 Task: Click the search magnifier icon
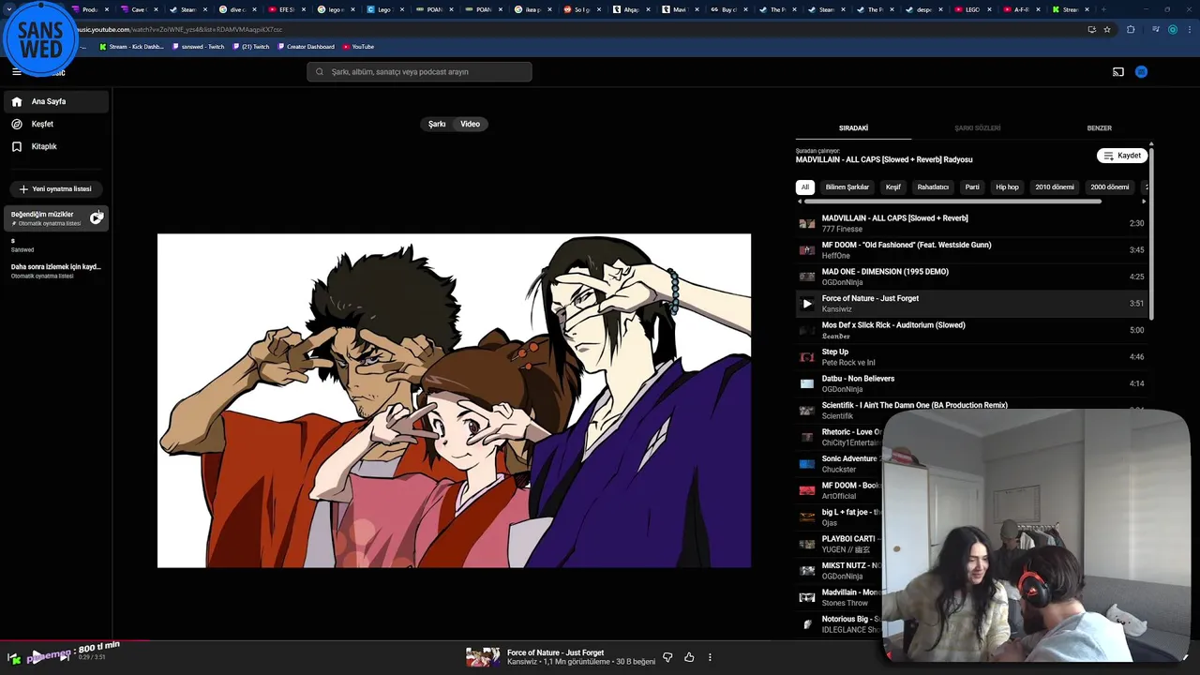320,71
